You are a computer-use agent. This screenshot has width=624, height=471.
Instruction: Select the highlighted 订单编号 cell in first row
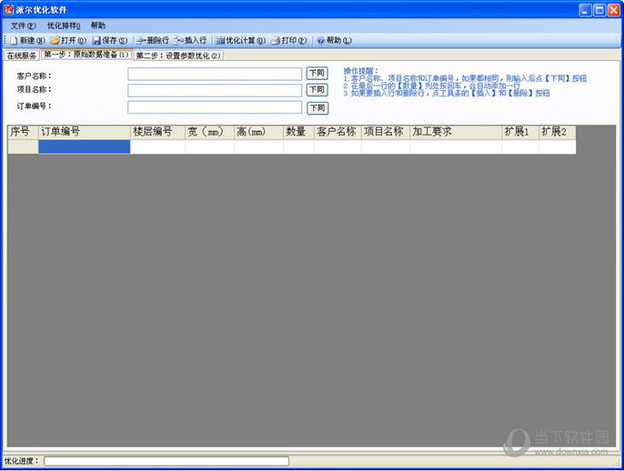point(85,146)
